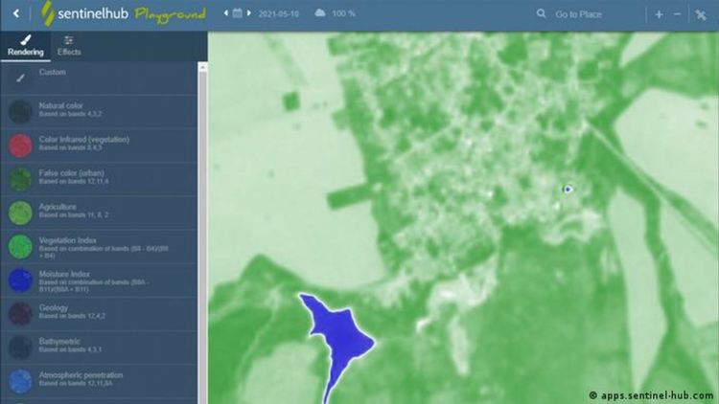Select Geology rendering

tap(99, 314)
